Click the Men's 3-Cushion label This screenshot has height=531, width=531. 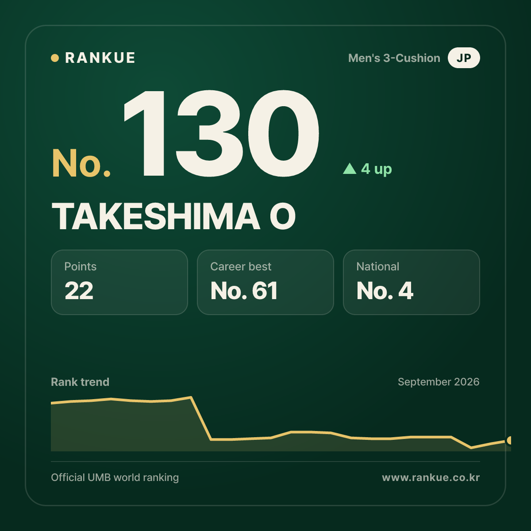394,58
